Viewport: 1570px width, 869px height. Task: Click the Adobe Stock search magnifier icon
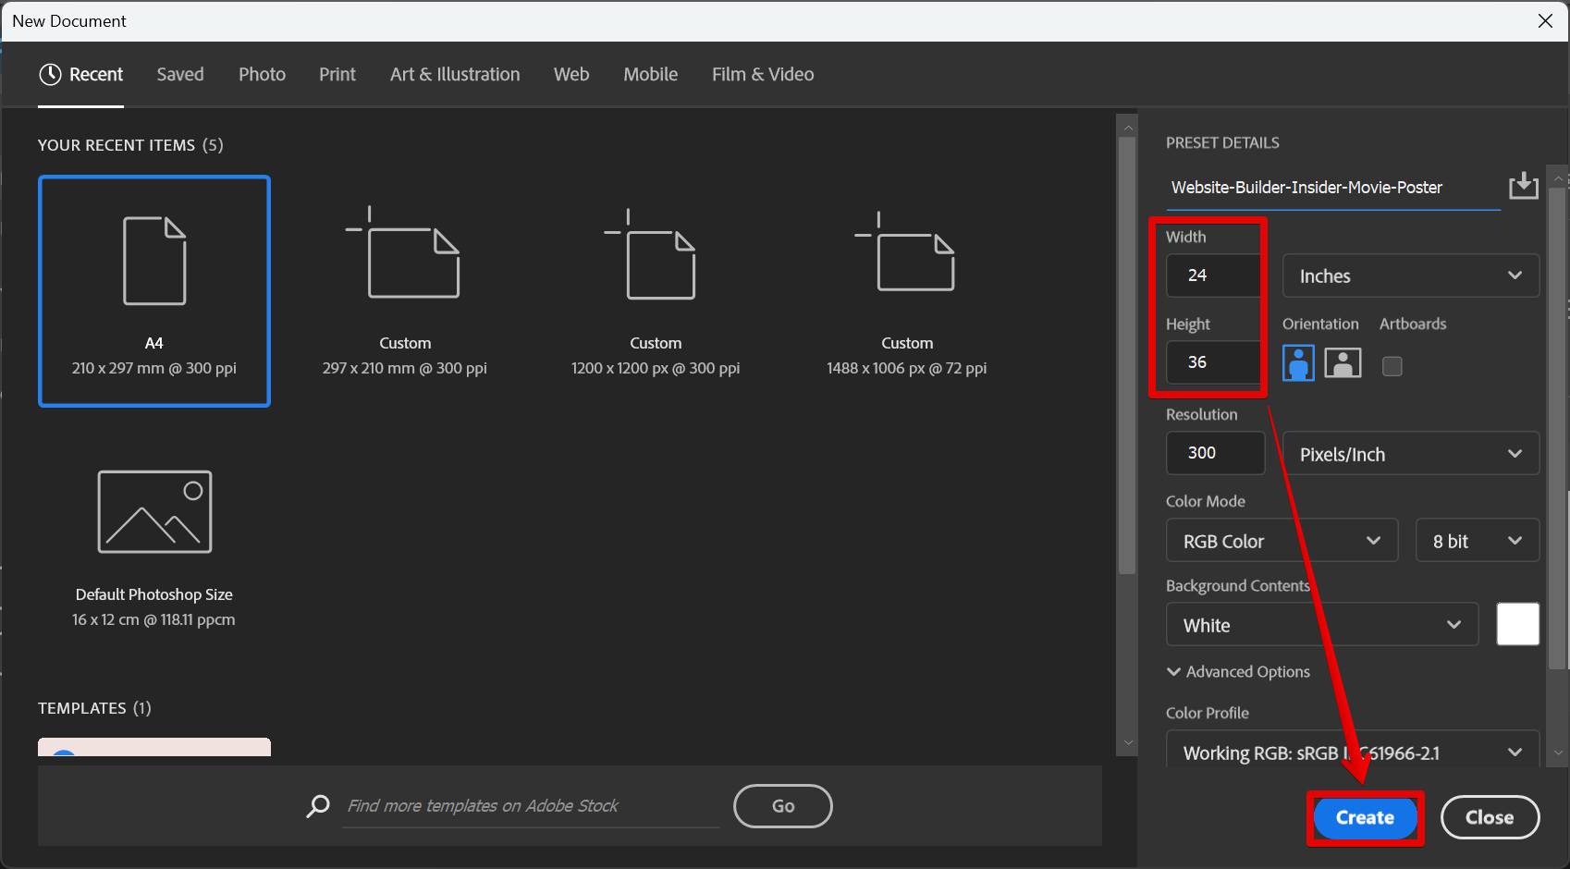point(318,806)
